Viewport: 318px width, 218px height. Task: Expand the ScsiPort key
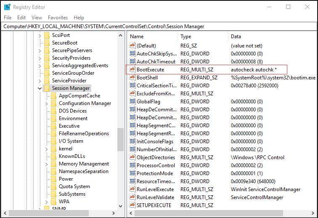[x=40, y=36]
